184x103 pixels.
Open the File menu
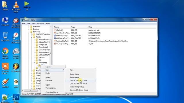pyautogui.click(x=24, y=23)
